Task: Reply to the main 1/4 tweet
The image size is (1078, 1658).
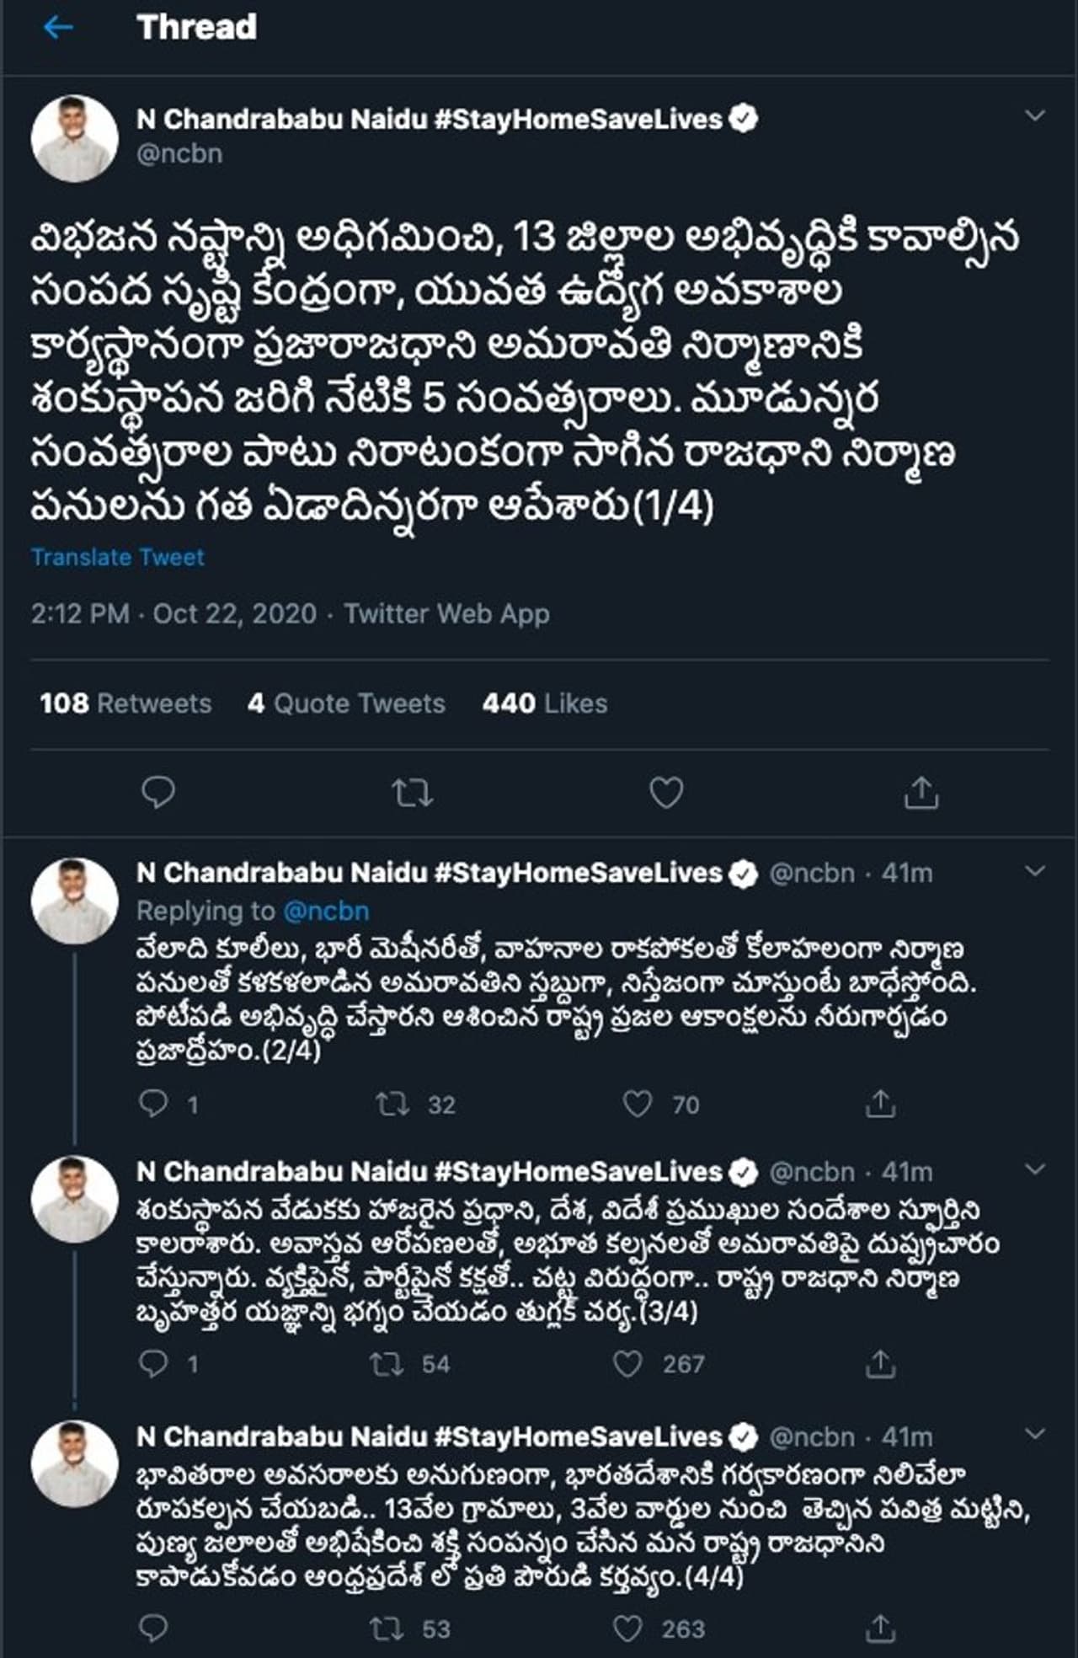Action: (158, 793)
